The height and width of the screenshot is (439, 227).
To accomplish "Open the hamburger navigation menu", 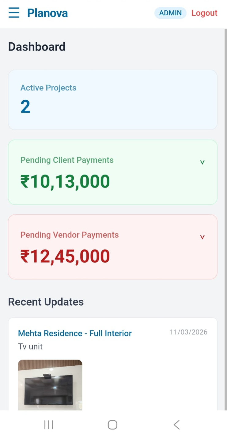I will click(14, 13).
